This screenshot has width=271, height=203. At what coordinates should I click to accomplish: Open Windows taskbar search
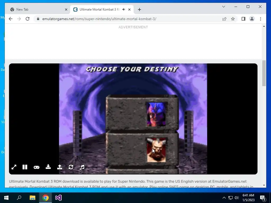19,198
